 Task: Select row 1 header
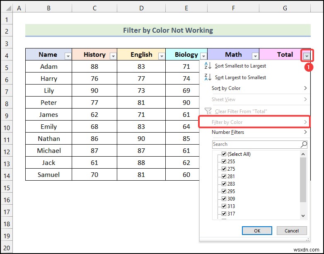point(7,19)
